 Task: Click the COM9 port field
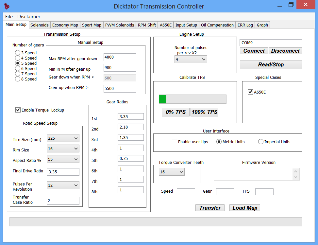[271, 43]
